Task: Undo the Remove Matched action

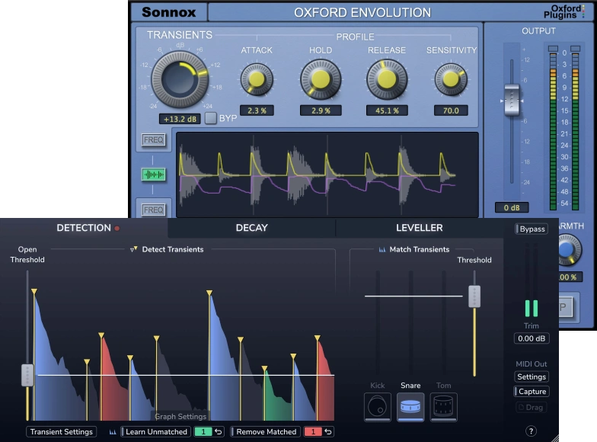Action: (x=328, y=432)
